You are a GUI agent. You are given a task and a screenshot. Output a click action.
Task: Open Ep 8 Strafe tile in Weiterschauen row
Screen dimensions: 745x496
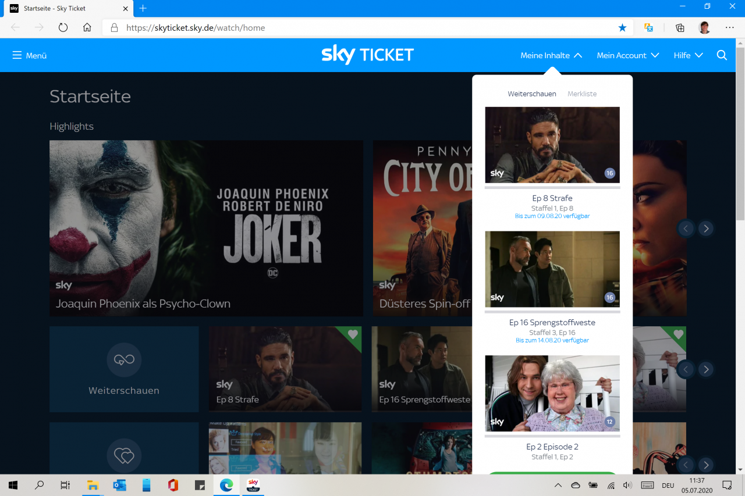[x=285, y=369]
